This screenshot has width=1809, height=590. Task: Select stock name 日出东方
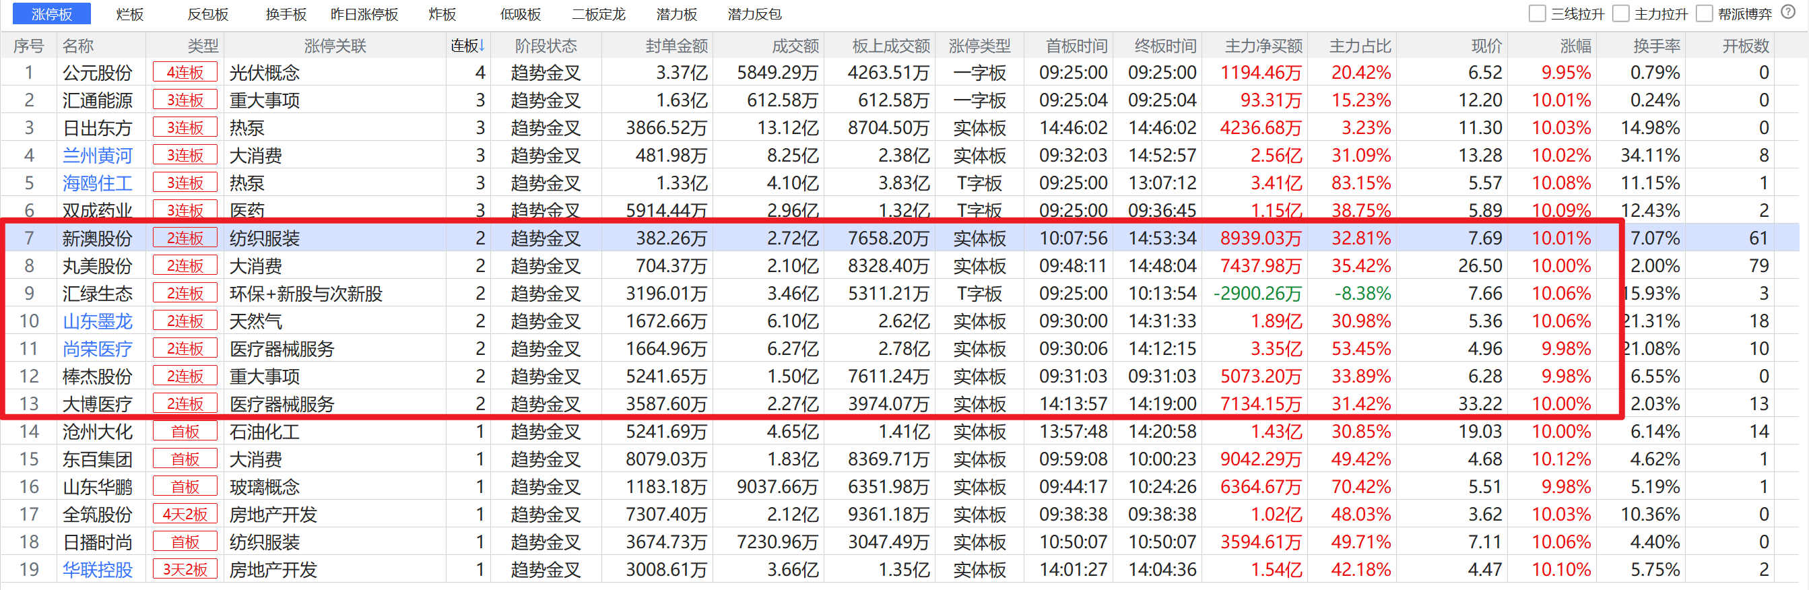coord(98,128)
